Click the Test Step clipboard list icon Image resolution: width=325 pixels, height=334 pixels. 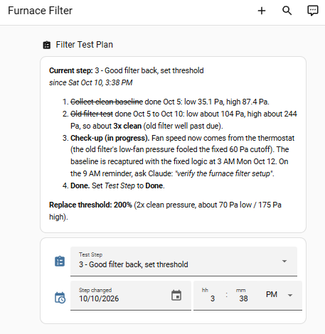[x=60, y=262]
